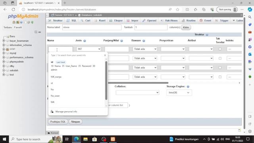Open the Trigger tab
This screenshot has height=143, width=254.
(222, 21)
